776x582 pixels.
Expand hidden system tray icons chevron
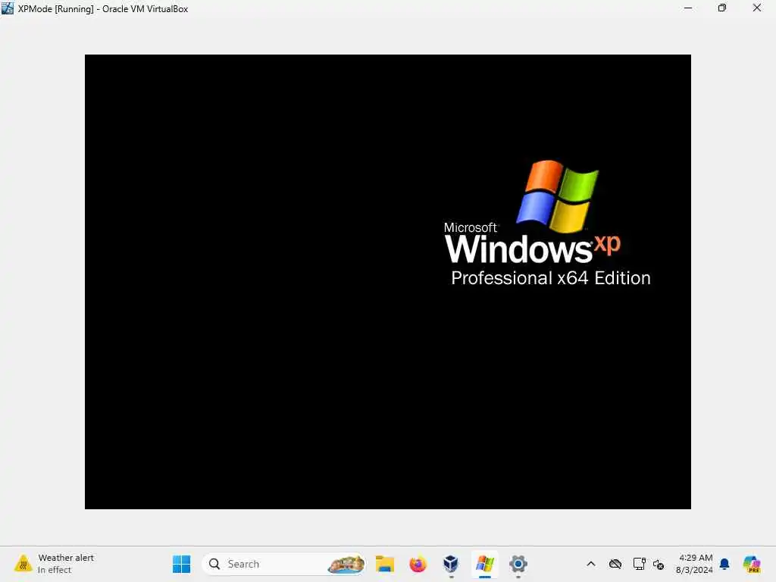pos(591,564)
